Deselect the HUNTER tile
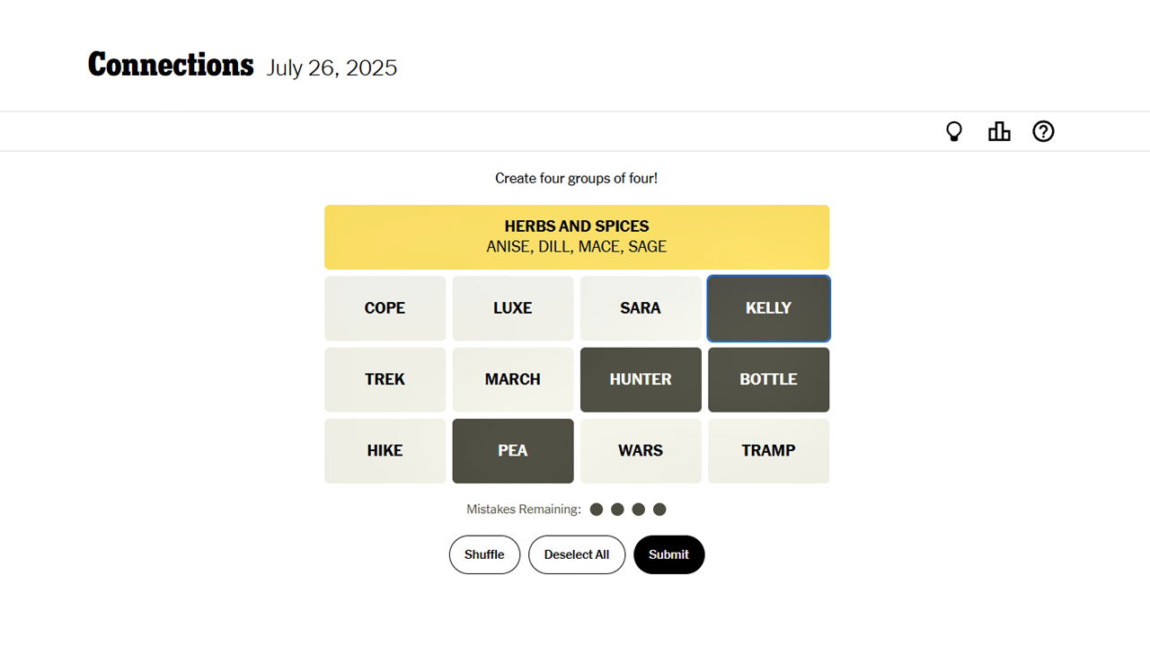This screenshot has width=1150, height=647. pyautogui.click(x=641, y=379)
